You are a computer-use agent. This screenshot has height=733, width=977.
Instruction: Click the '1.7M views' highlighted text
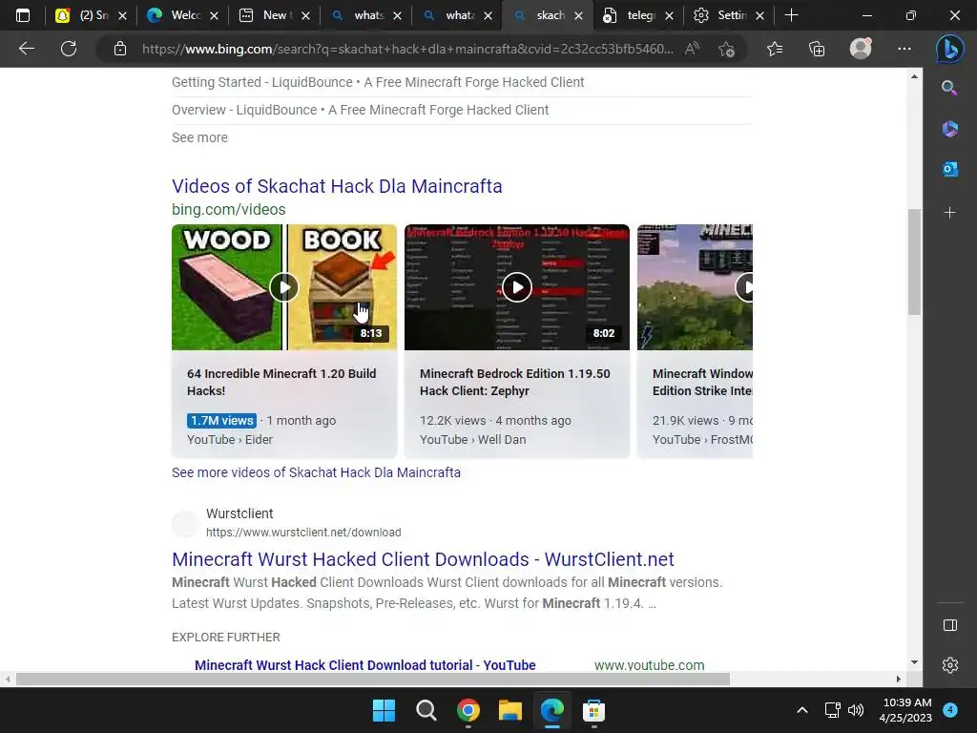point(221,421)
